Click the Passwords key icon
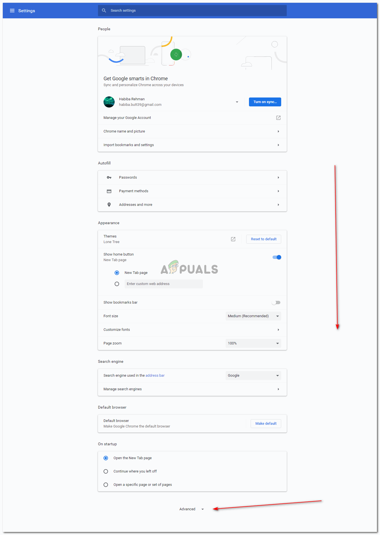 click(x=109, y=177)
